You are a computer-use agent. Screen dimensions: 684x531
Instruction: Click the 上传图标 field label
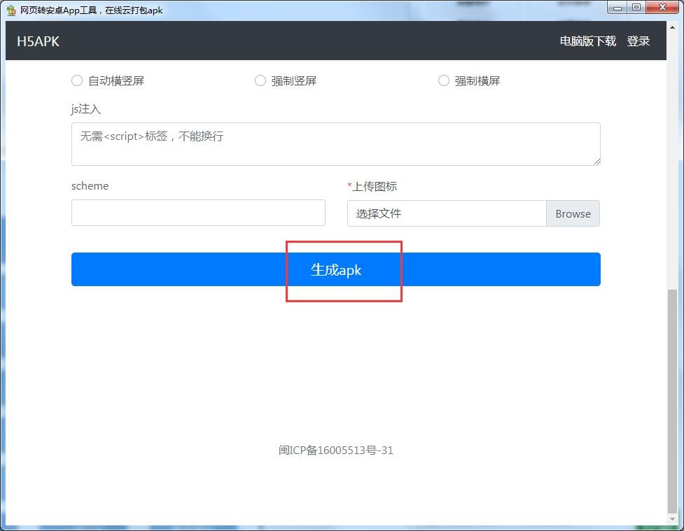tap(374, 187)
